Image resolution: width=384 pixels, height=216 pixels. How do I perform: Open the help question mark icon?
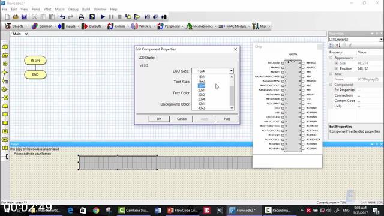(92, 17)
